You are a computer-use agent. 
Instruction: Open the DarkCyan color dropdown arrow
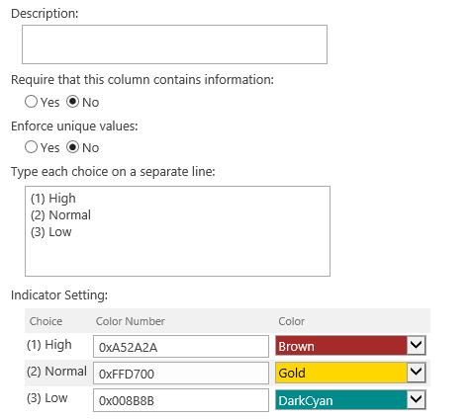tap(417, 399)
